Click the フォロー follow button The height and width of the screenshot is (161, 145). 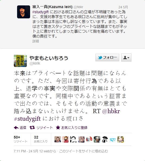pyautogui.click(x=107, y=58)
